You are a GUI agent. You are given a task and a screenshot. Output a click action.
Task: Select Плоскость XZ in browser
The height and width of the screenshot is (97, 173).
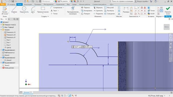pos(10,35)
